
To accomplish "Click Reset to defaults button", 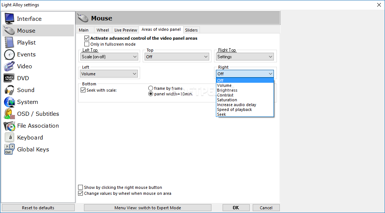I will coord(38,207).
